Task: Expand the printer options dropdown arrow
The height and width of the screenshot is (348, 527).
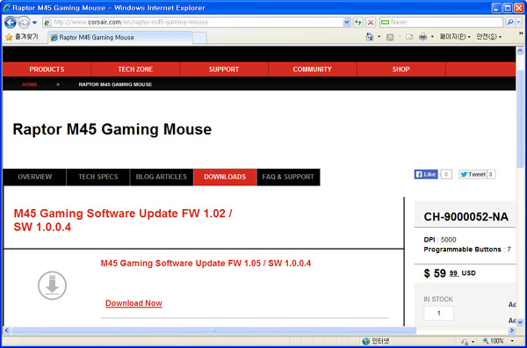Action: coord(432,37)
